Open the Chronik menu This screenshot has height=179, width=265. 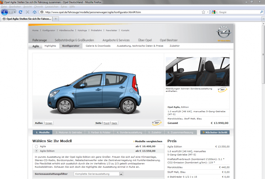point(38,7)
